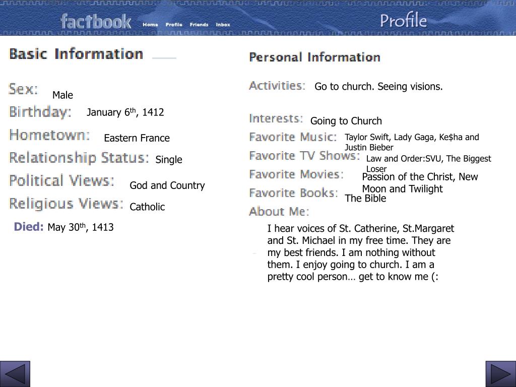The width and height of the screenshot is (516, 387).
Task: Click the Hometown value Eastern France
Action: click(137, 138)
